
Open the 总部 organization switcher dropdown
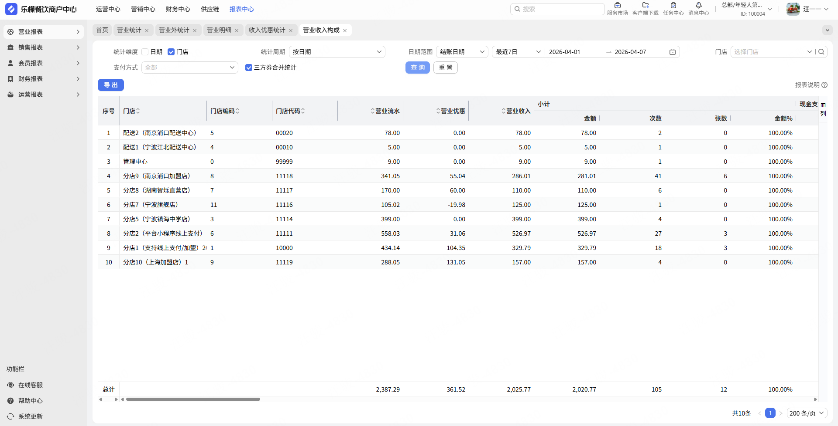click(747, 9)
